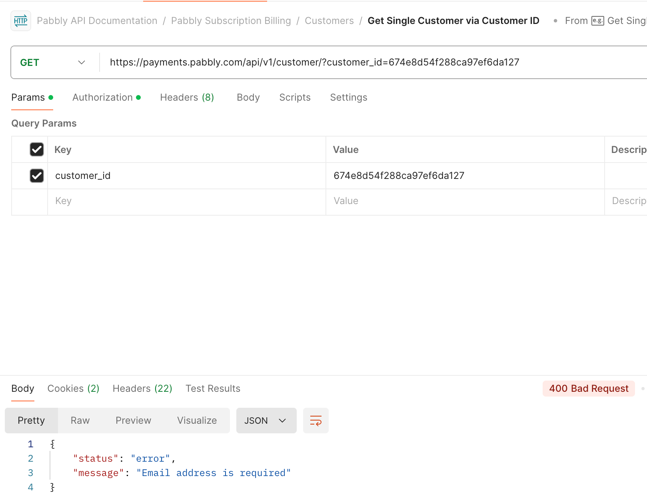
Task: Switch to Raw response view
Action: pyautogui.click(x=80, y=421)
